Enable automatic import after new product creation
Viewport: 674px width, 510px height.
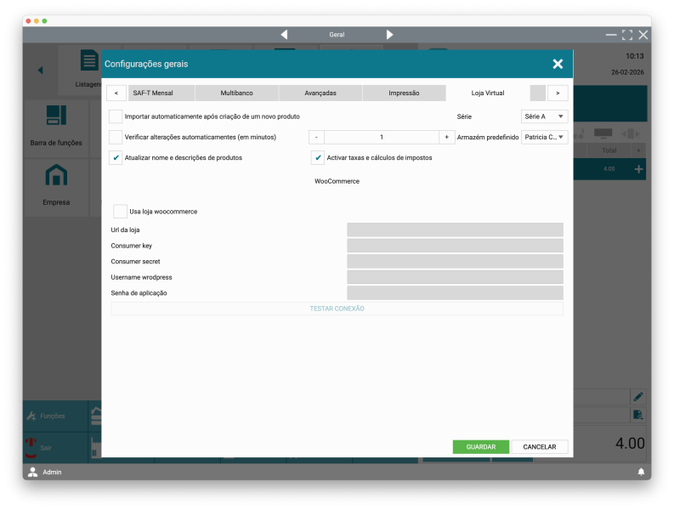[x=116, y=116]
